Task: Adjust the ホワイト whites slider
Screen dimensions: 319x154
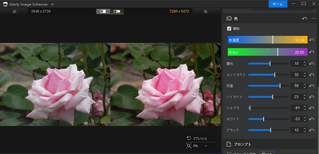Action: [x=268, y=119]
